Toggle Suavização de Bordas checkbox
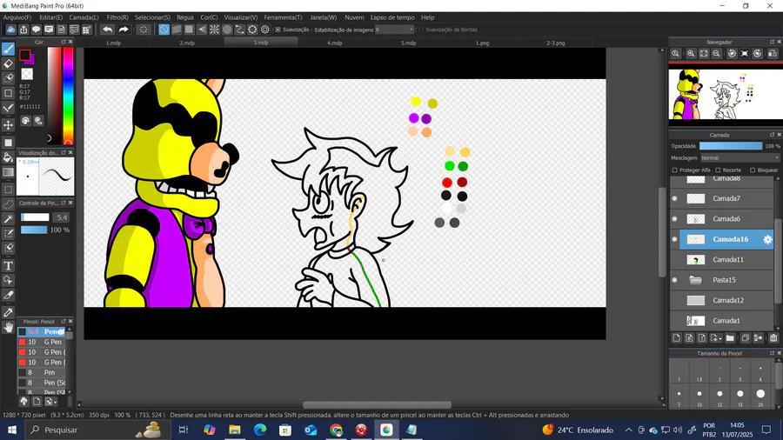The height and width of the screenshot is (440, 783). [x=421, y=30]
